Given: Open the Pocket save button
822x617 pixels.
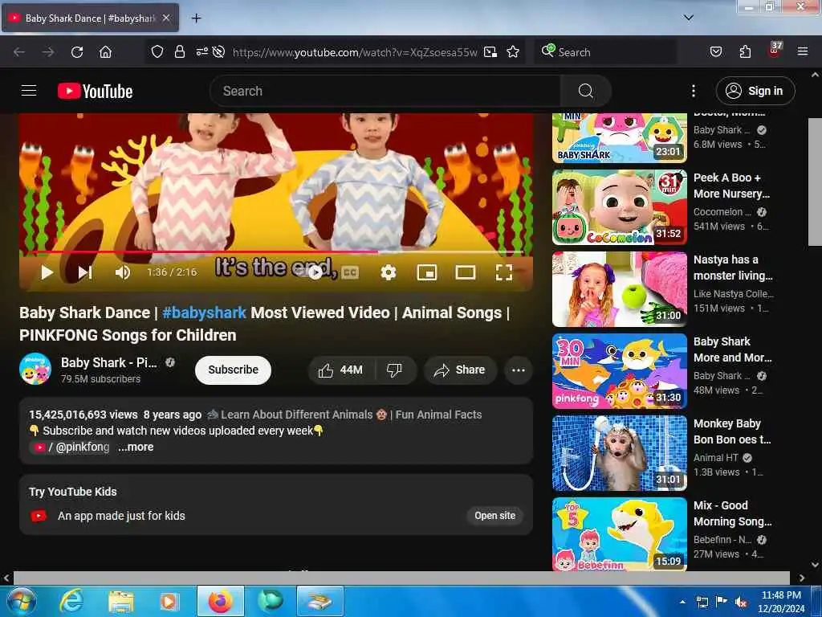Looking at the screenshot, I should click(715, 52).
